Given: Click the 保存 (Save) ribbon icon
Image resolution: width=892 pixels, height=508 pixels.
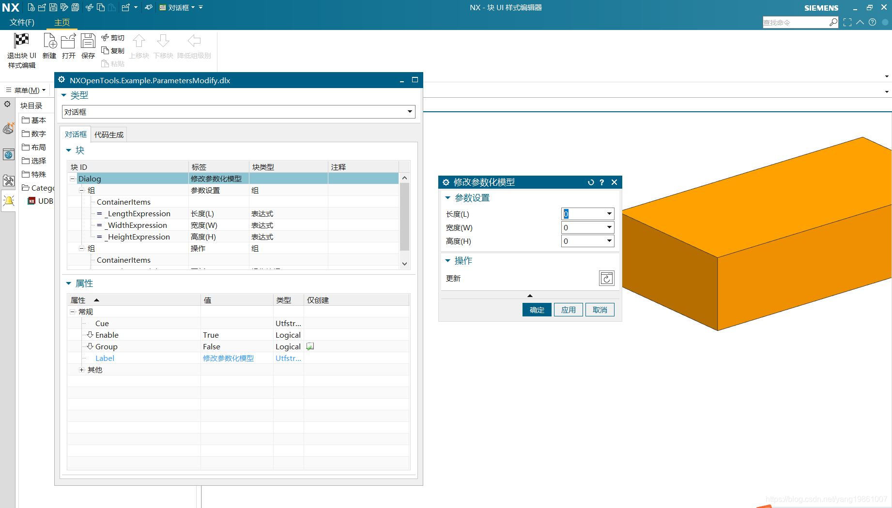Looking at the screenshot, I should 88,41.
